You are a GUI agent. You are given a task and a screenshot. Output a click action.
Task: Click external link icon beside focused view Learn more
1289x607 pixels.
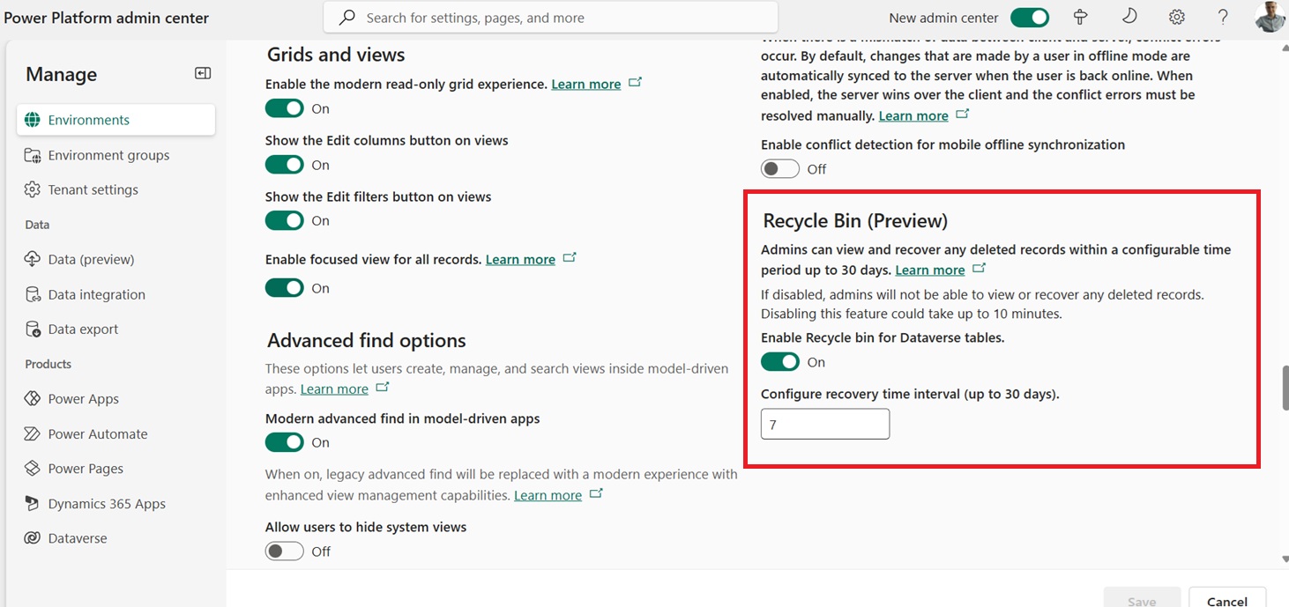pyautogui.click(x=570, y=258)
